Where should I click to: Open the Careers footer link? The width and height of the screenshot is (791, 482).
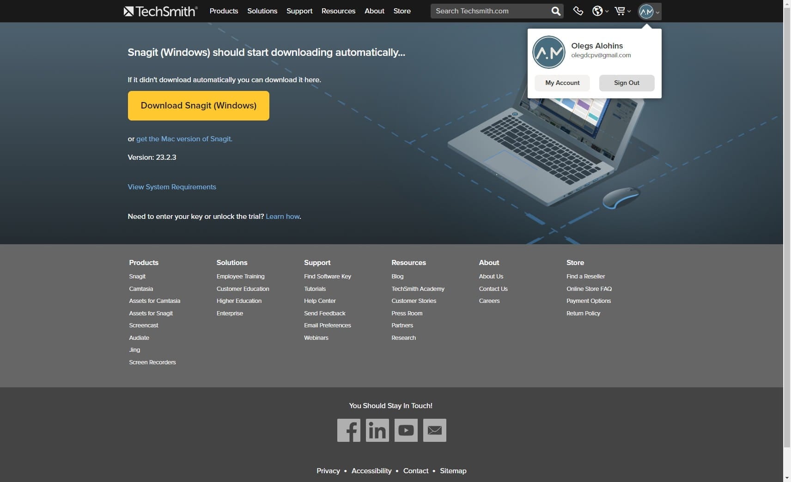[489, 301]
